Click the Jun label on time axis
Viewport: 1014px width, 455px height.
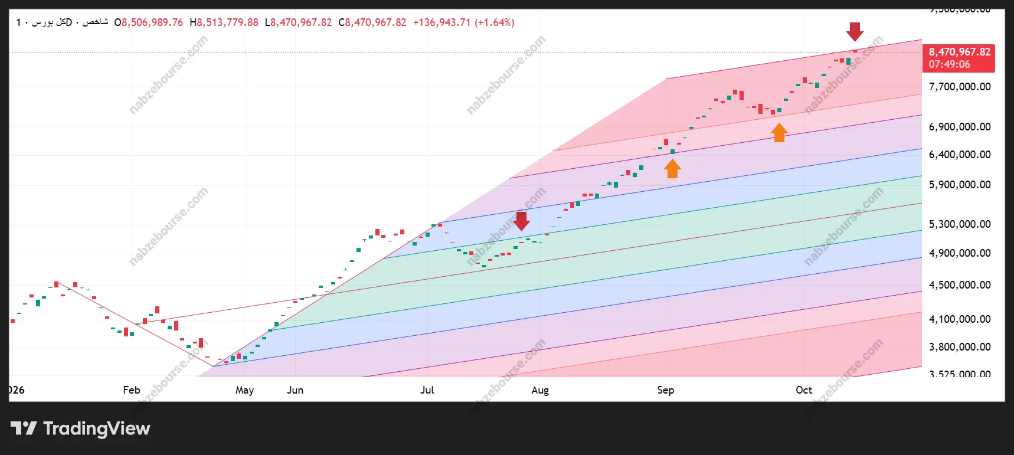coord(295,390)
